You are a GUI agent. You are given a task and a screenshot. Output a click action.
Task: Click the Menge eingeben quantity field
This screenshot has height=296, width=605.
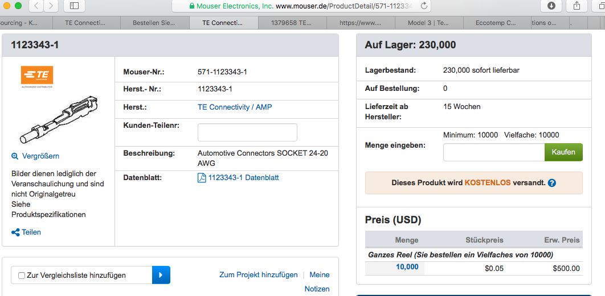tap(494, 152)
